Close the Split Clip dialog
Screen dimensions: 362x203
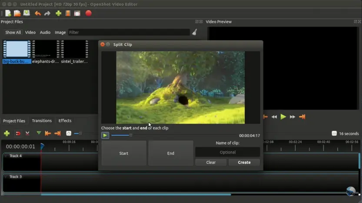[x=103, y=44]
